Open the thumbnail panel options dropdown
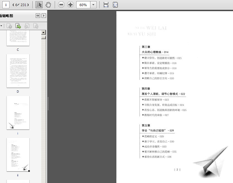 click(1, 26)
